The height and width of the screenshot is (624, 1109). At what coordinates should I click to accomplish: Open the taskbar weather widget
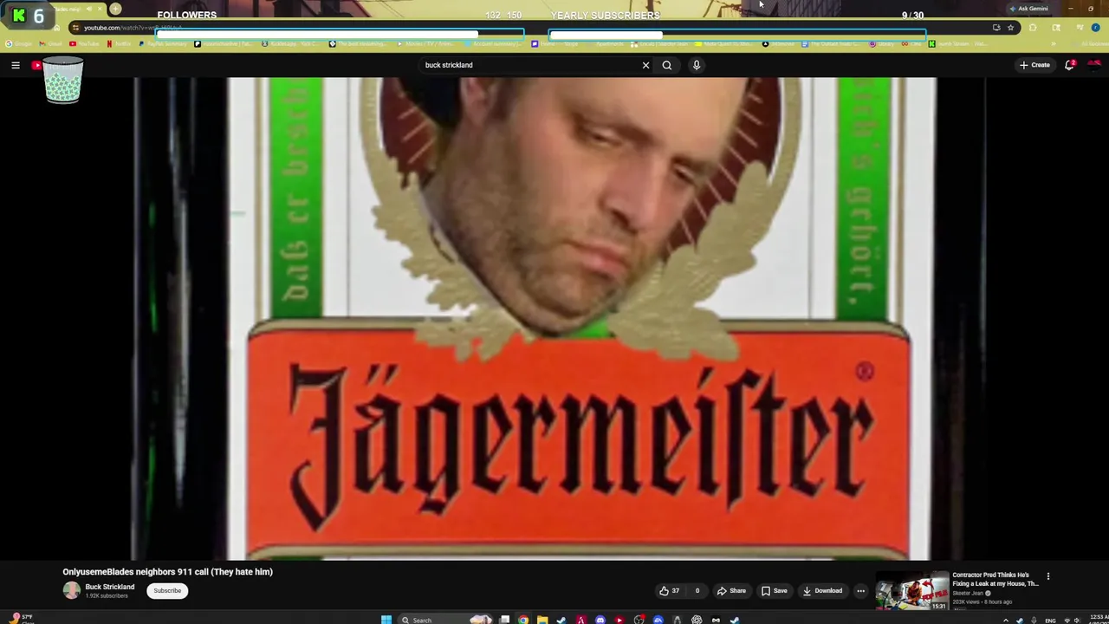pyautogui.click(x=21, y=619)
